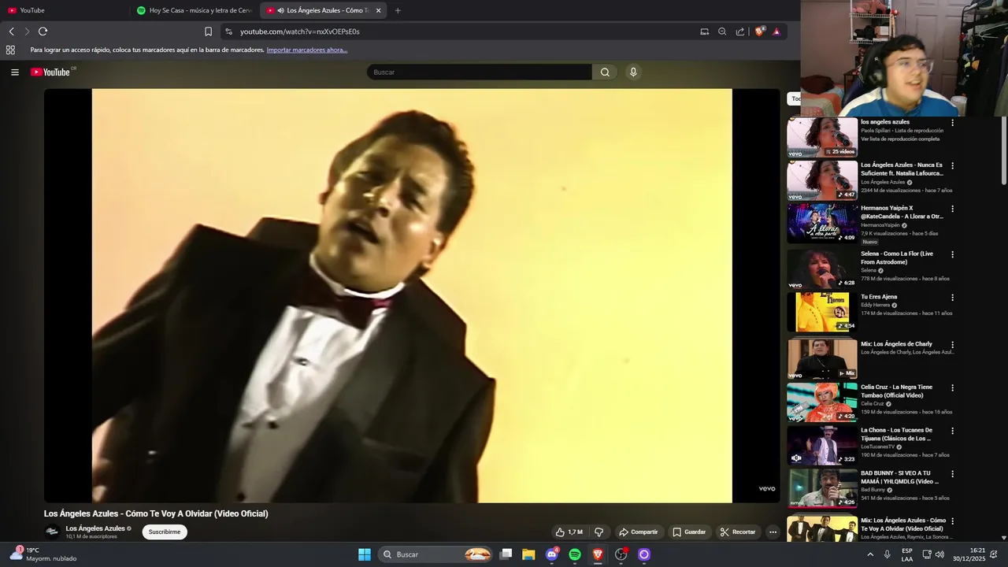Image resolution: width=1008 pixels, height=567 pixels.
Task: Click the video title text below player
Action: 156,513
